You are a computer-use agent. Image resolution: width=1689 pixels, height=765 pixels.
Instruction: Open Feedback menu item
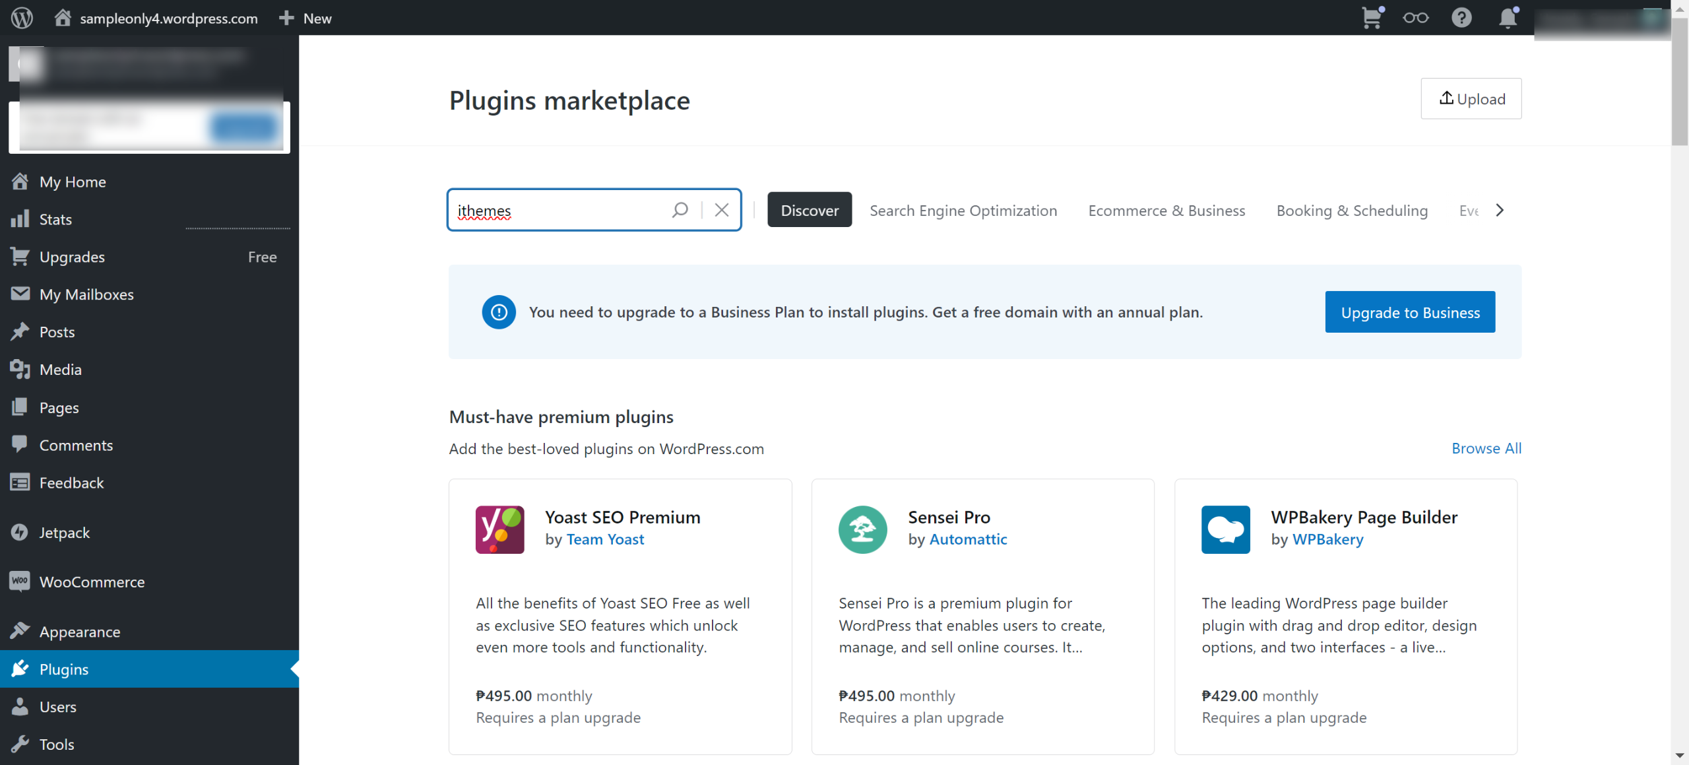click(149, 482)
